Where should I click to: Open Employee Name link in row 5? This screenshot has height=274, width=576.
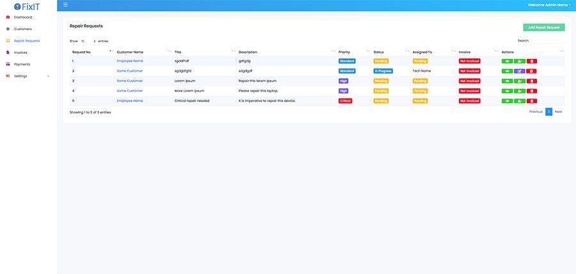tap(130, 101)
